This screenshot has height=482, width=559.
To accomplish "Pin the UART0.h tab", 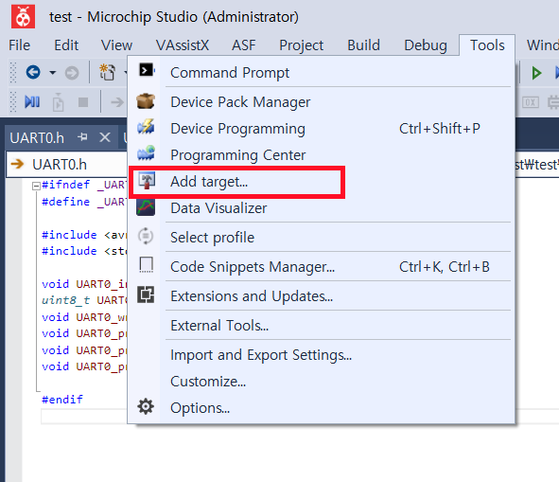I will click(x=82, y=136).
